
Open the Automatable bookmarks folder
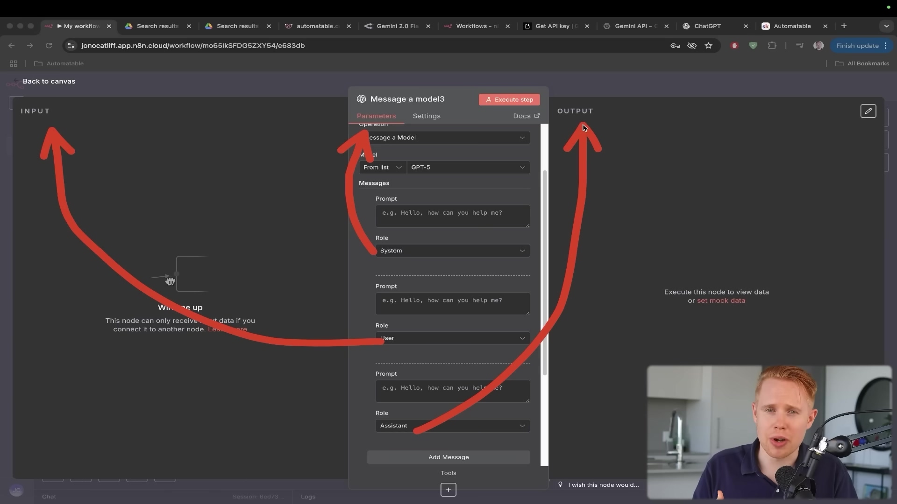click(x=59, y=63)
